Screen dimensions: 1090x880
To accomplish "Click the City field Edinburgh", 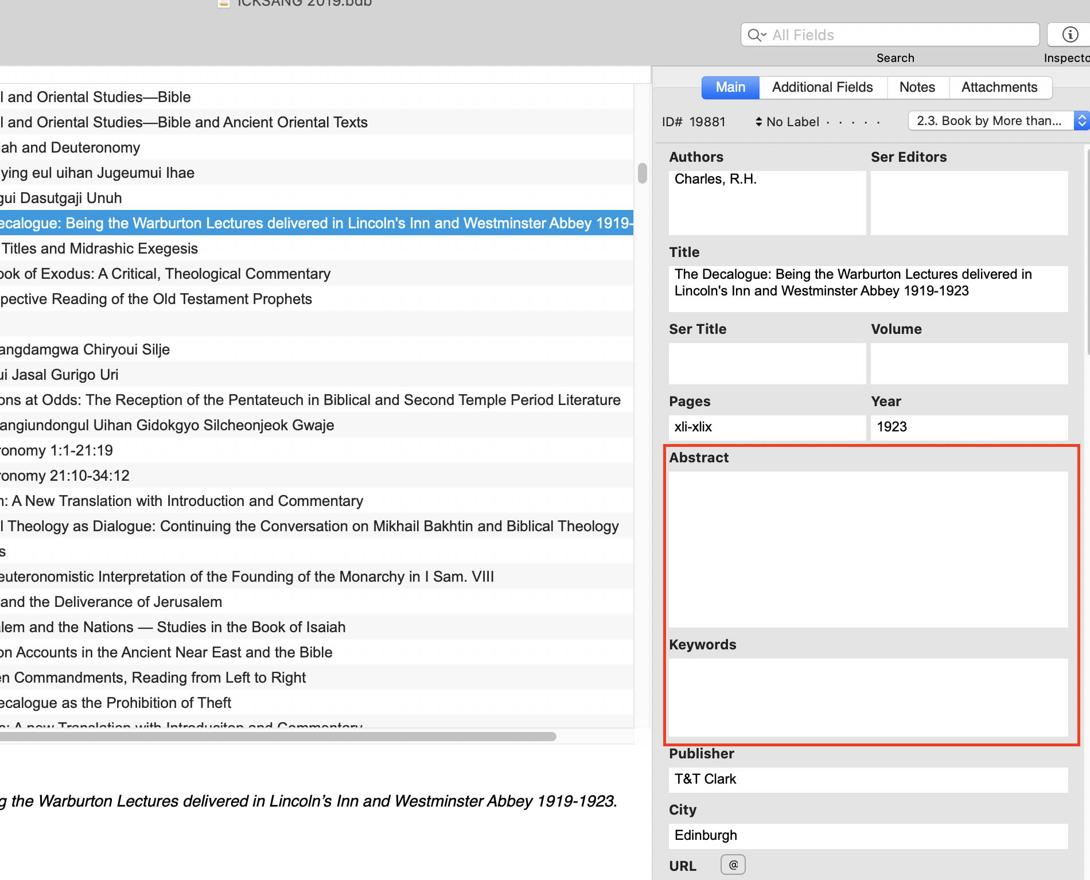I will tap(868, 836).
